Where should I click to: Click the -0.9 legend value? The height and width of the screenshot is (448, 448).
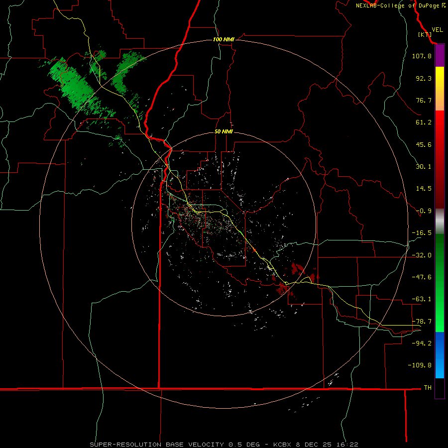(x=424, y=211)
